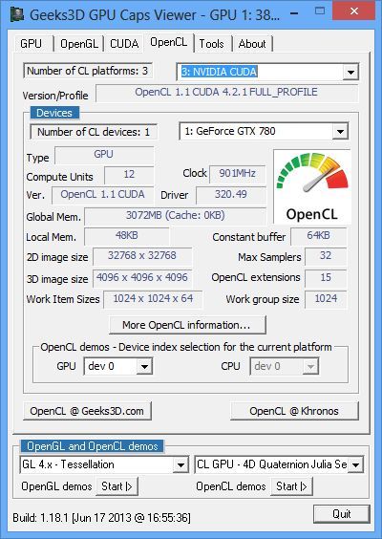
Task: Click the Number of CL devices: 1 field
Action: [x=94, y=132]
